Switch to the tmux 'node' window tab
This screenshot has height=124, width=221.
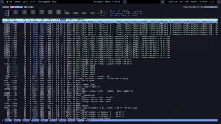coord(29,7)
